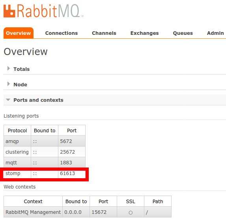The width and height of the screenshot is (226, 221).
Task: Click the Web contexts heading
Action: pyautogui.click(x=20, y=187)
